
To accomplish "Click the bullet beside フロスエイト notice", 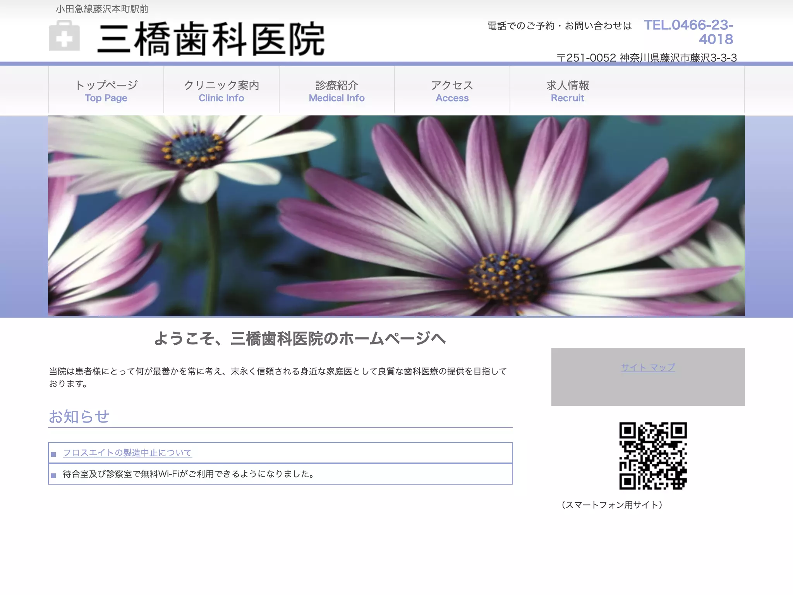I will click(53, 454).
